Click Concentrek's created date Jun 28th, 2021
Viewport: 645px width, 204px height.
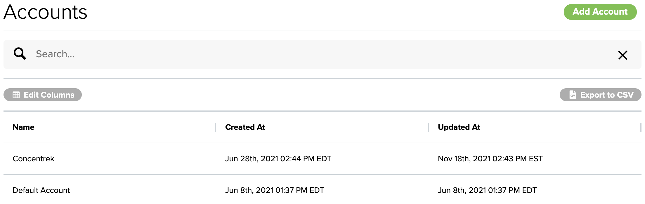click(x=278, y=159)
